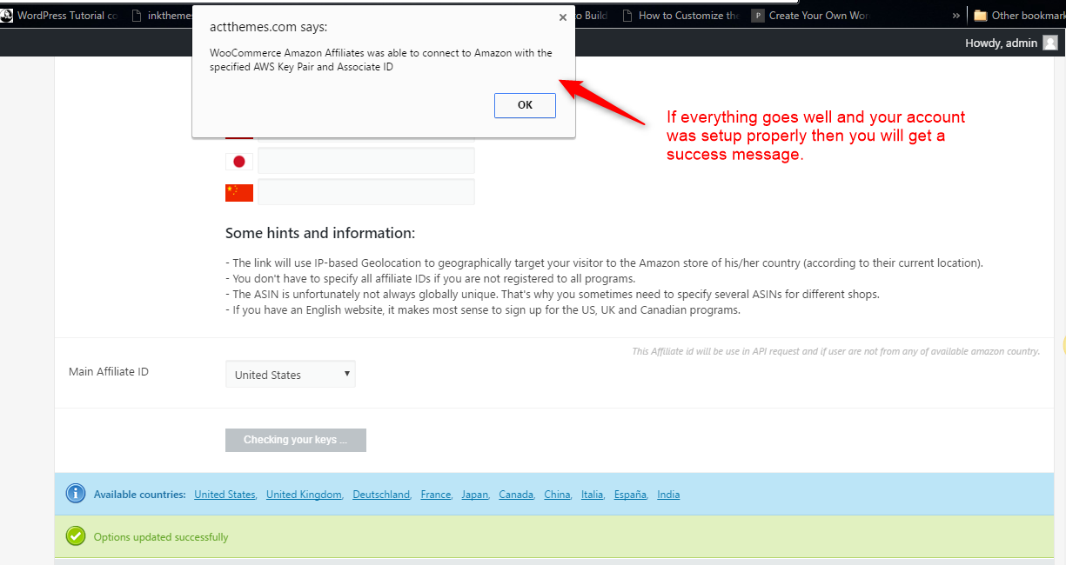
Task: Open the WordPress Tutorial bookmark
Action: 59,15
